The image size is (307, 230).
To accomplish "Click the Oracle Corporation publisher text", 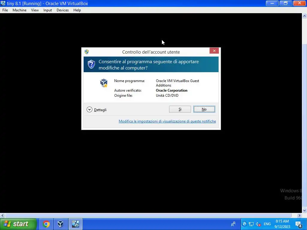I will (171, 90).
